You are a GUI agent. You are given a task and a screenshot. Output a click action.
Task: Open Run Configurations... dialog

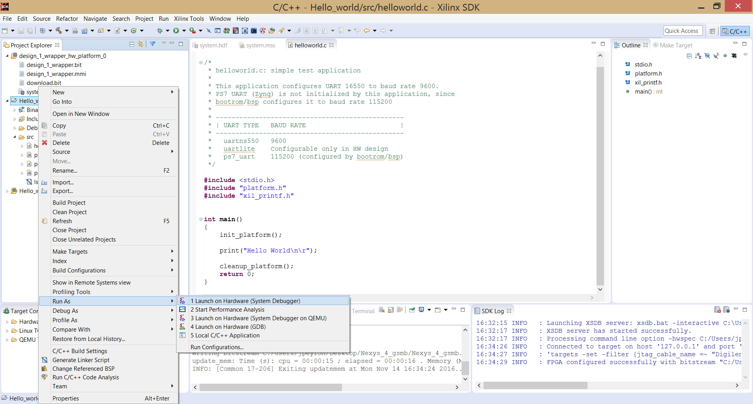tap(263, 347)
